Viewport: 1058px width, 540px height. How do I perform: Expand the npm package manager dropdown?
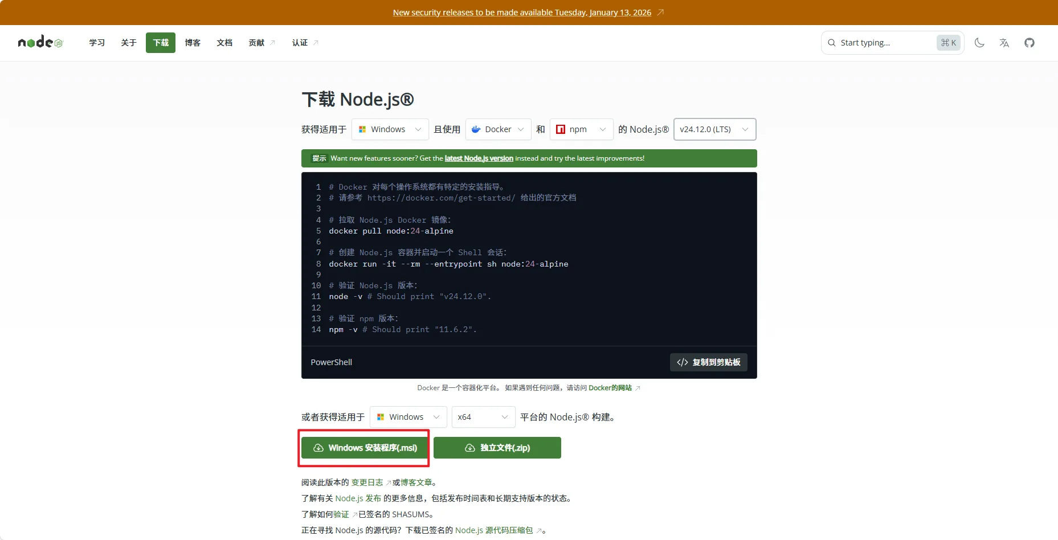582,129
